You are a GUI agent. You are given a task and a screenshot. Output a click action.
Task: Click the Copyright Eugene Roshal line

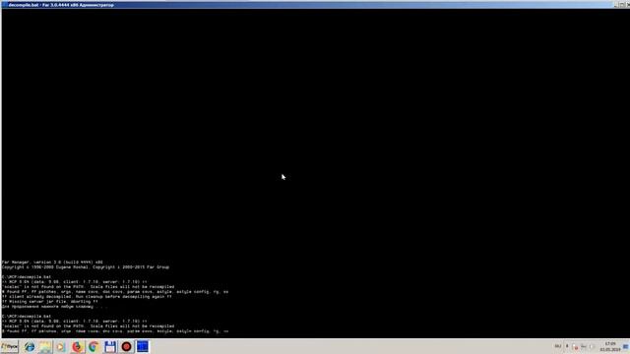click(x=86, y=266)
